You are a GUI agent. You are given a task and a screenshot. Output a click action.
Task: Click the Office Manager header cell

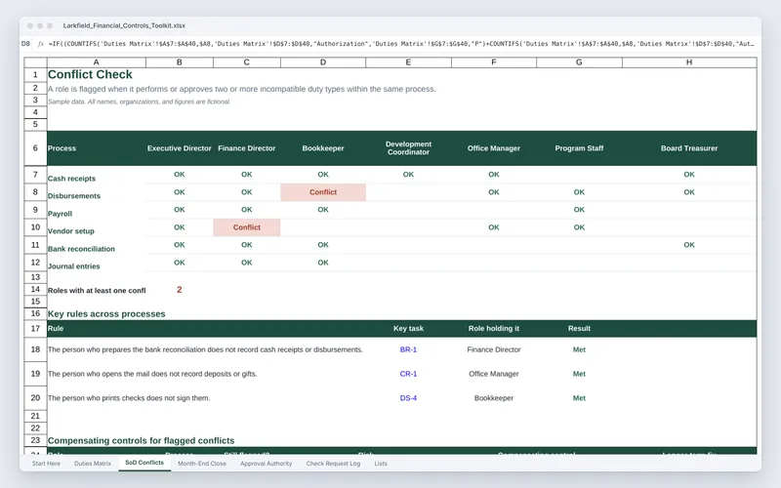pyautogui.click(x=494, y=148)
